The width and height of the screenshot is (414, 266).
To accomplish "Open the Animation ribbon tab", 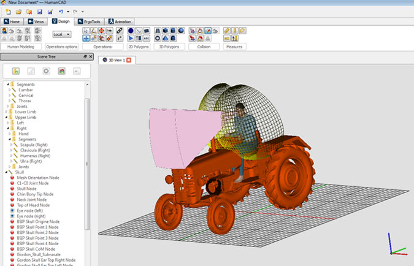I will (x=120, y=21).
